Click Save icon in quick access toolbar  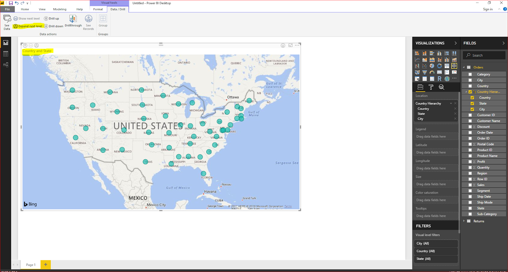click(x=11, y=3)
